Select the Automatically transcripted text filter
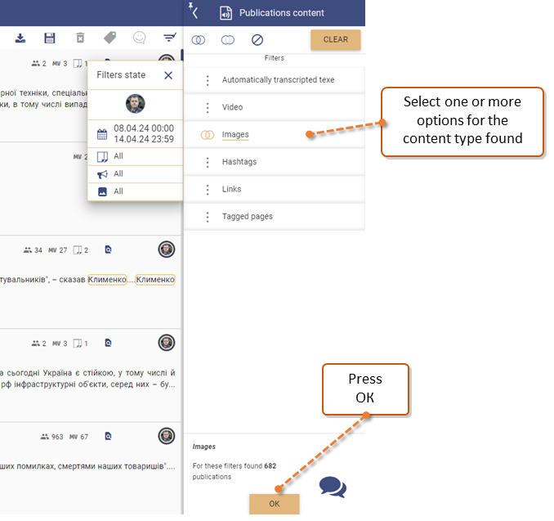This screenshot has width=554, height=521. 275,80
